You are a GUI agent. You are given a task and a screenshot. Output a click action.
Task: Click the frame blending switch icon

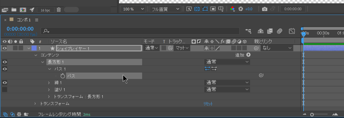tap(269, 31)
